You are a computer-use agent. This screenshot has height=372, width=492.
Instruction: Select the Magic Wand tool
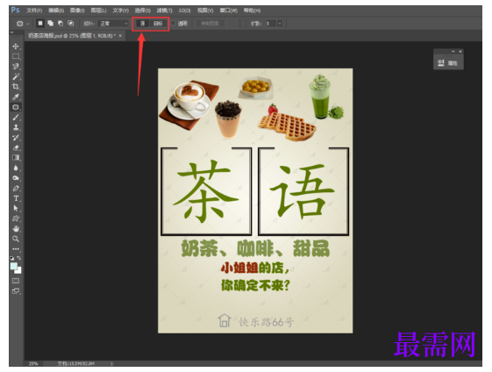click(16, 76)
